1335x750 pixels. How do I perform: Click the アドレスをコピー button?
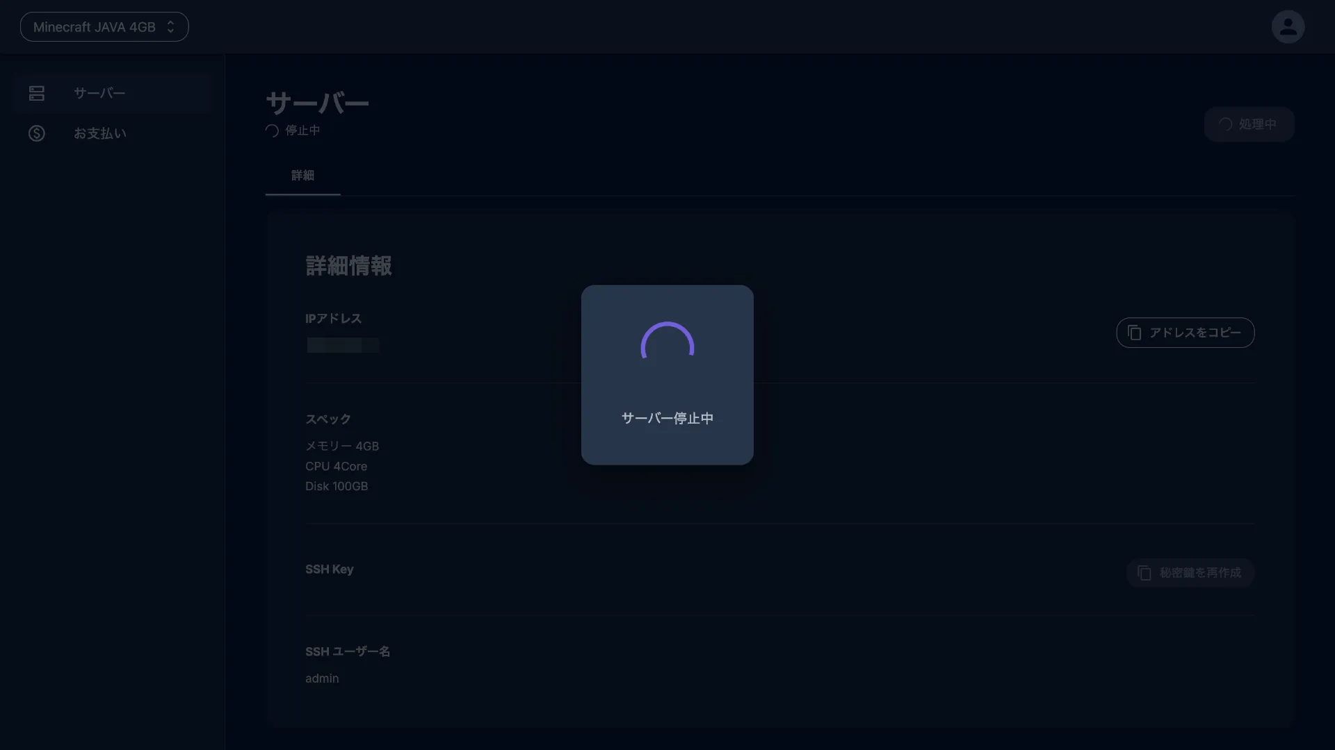point(1186,333)
